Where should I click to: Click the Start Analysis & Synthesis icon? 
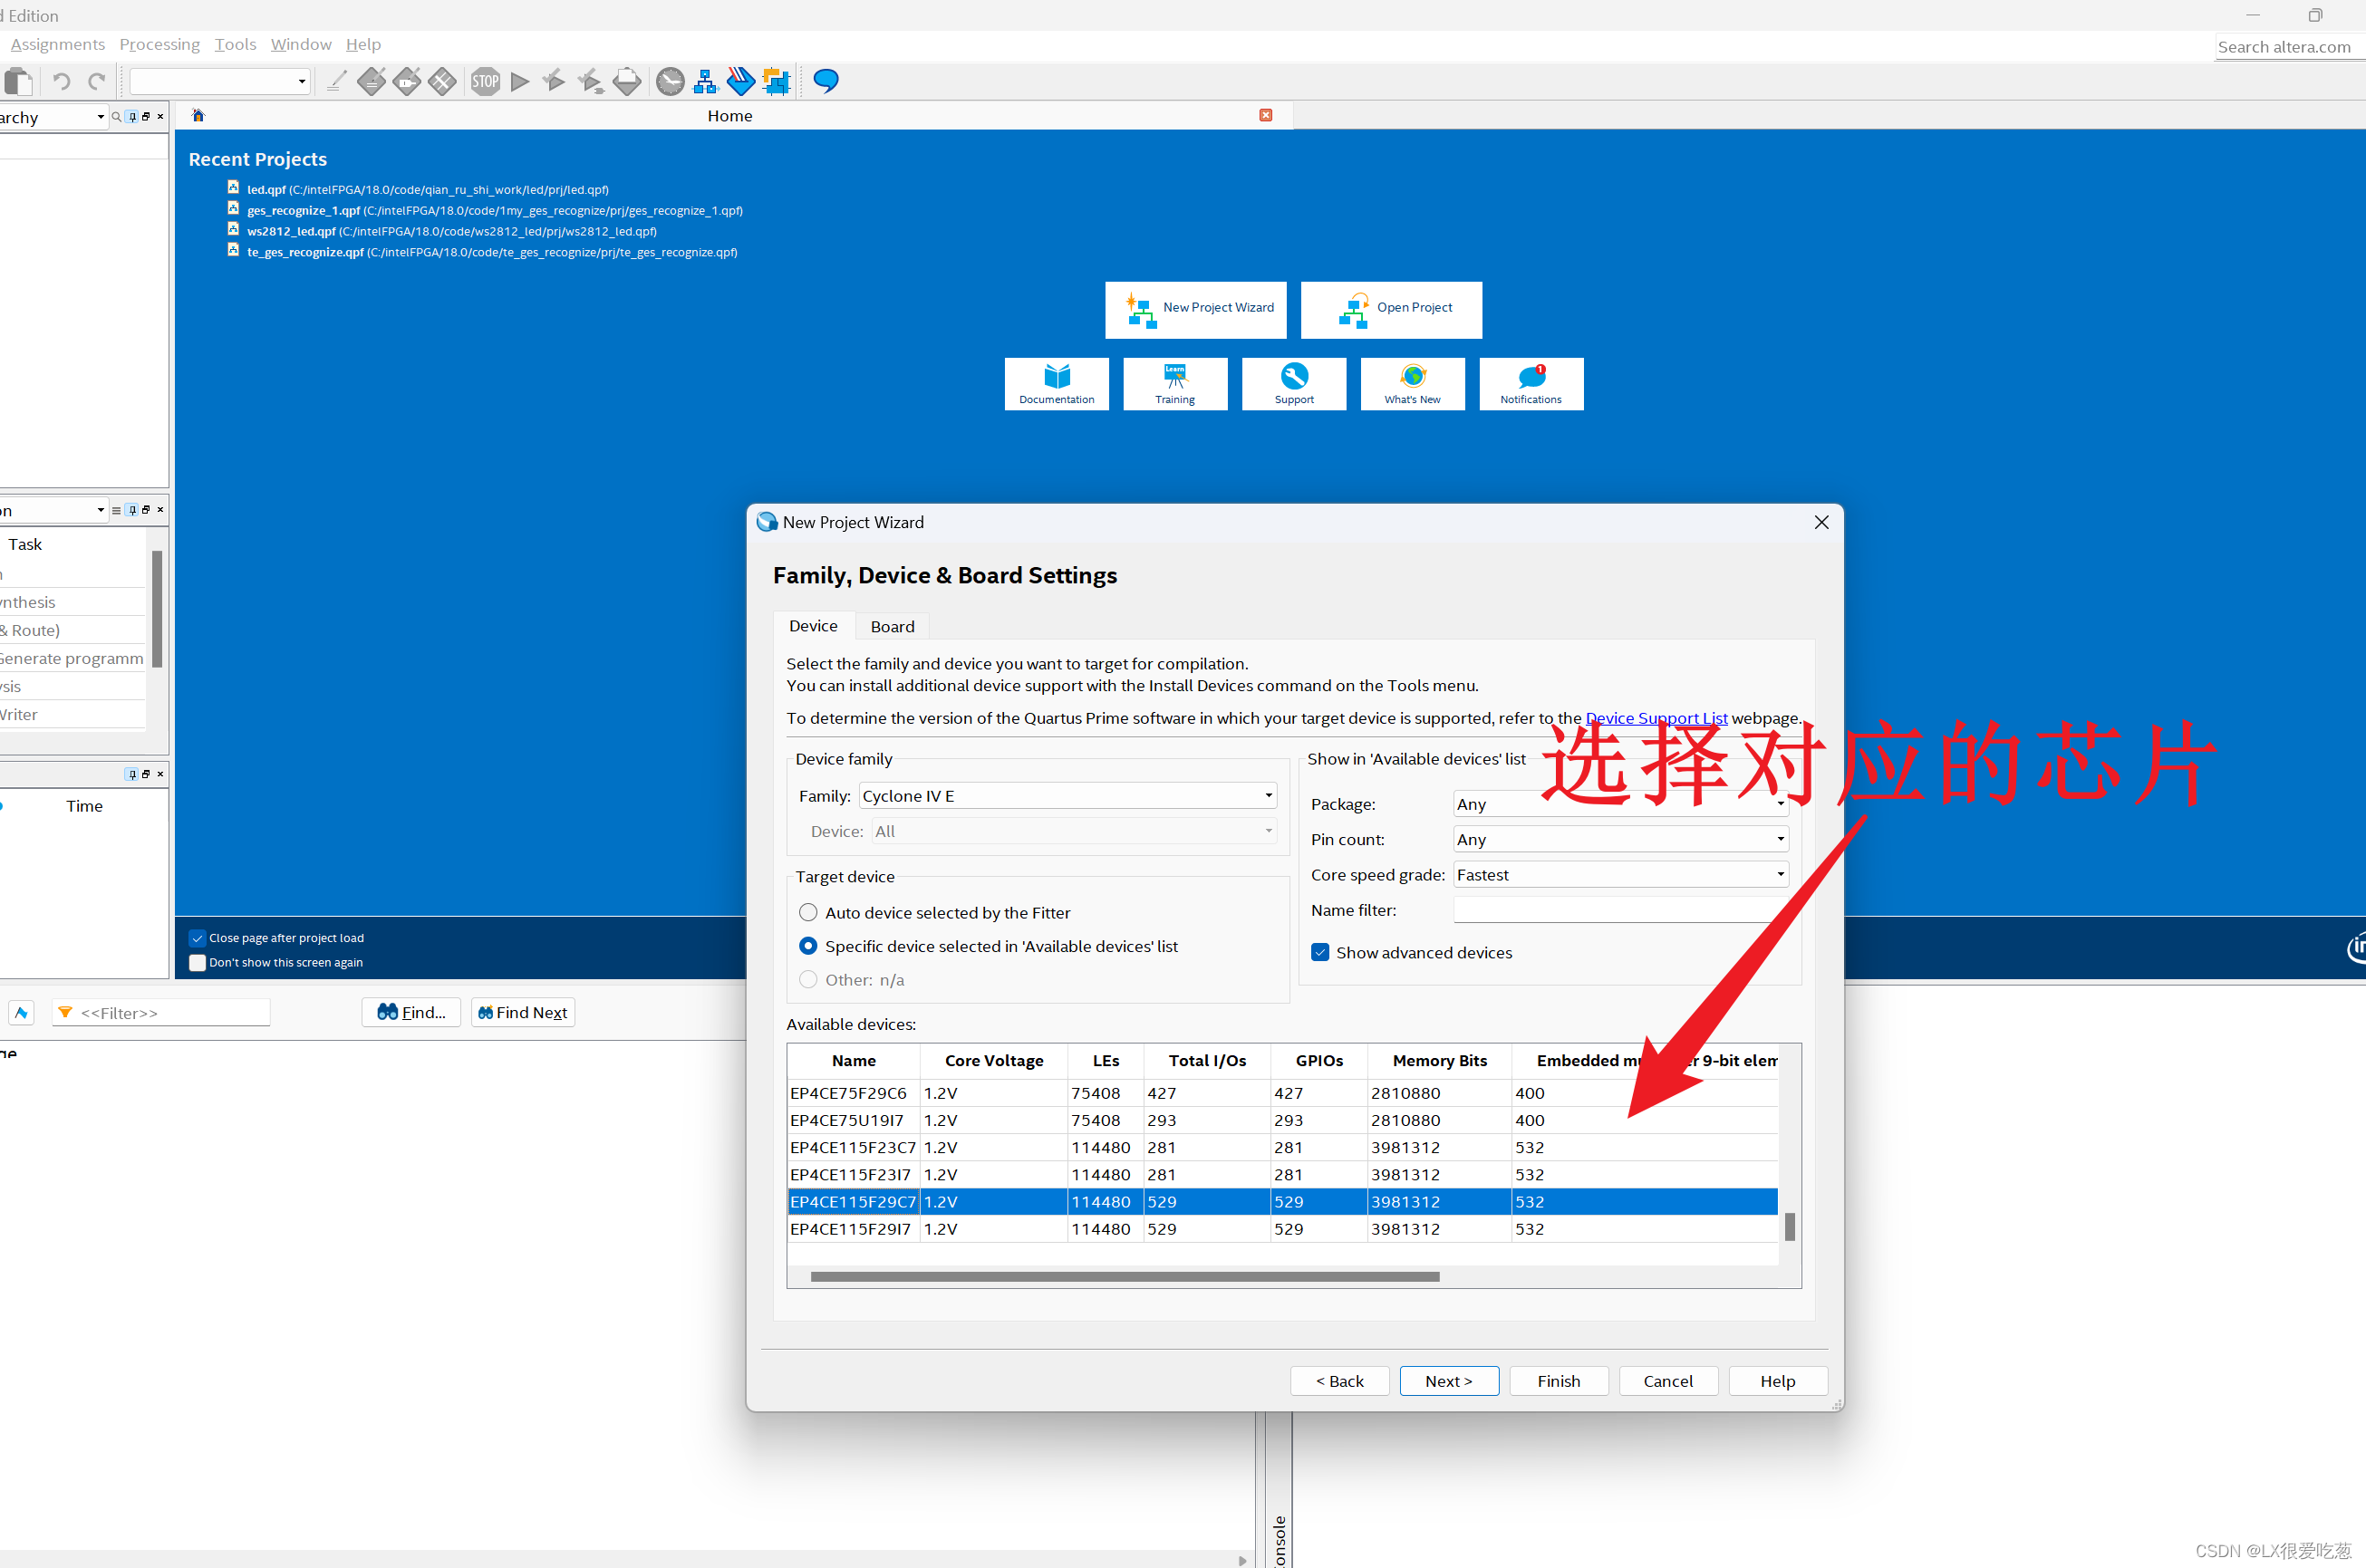click(x=554, y=81)
